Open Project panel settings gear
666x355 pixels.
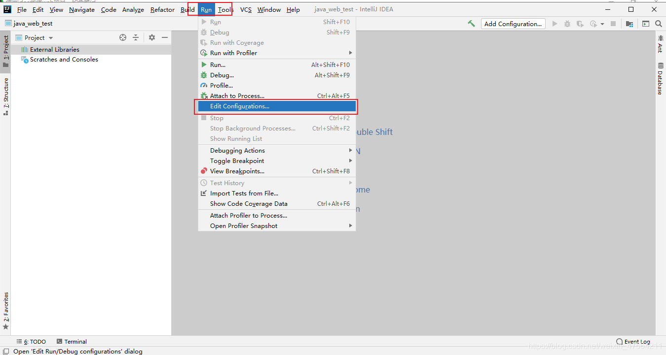(x=152, y=37)
